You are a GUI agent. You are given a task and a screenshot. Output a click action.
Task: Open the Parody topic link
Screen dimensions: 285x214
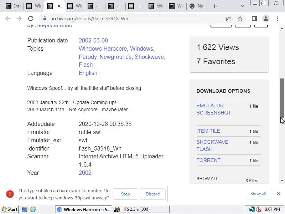pos(88,57)
